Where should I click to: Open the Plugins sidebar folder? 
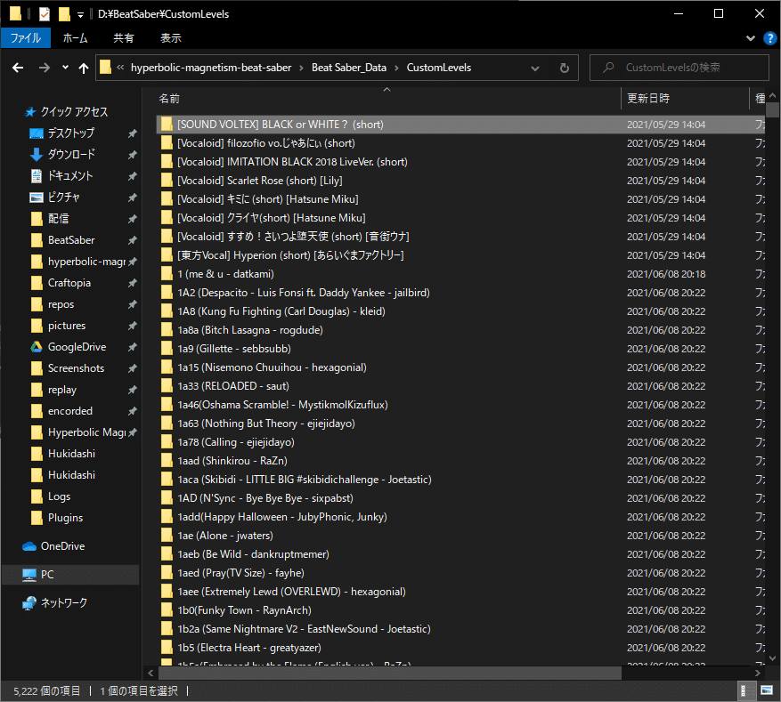point(65,518)
